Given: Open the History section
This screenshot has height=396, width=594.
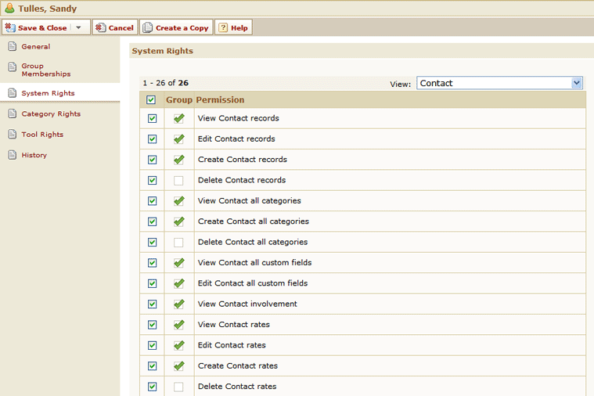Looking at the screenshot, I should (34, 155).
